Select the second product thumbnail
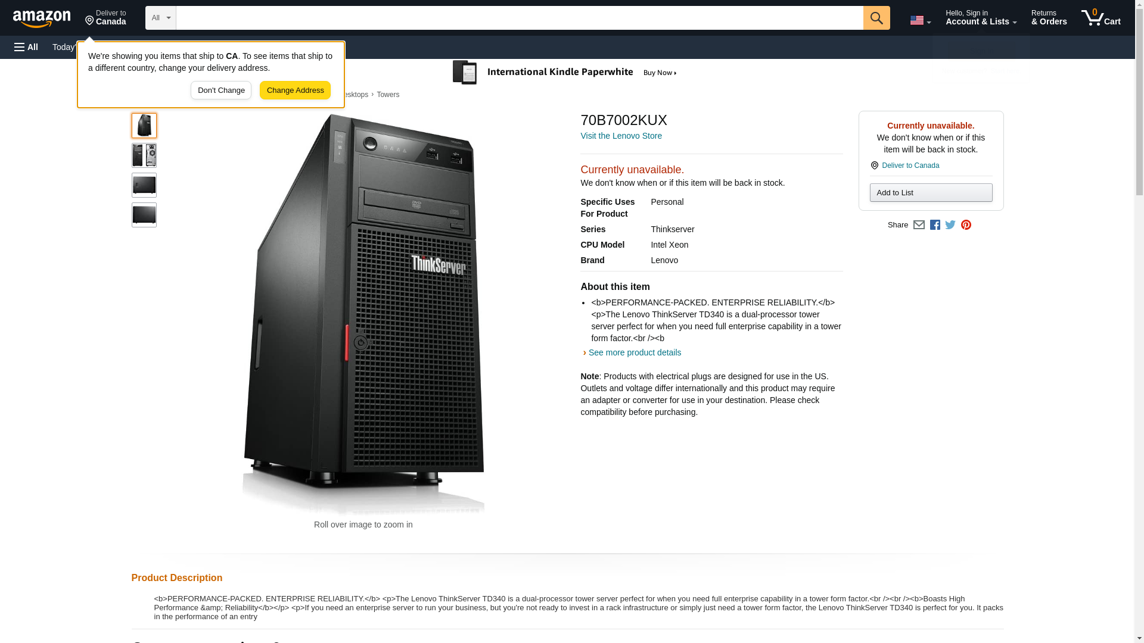Image resolution: width=1144 pixels, height=643 pixels. point(144,155)
